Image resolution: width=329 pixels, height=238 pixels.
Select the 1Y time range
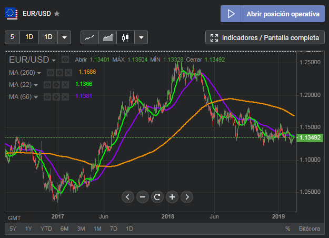point(28,229)
